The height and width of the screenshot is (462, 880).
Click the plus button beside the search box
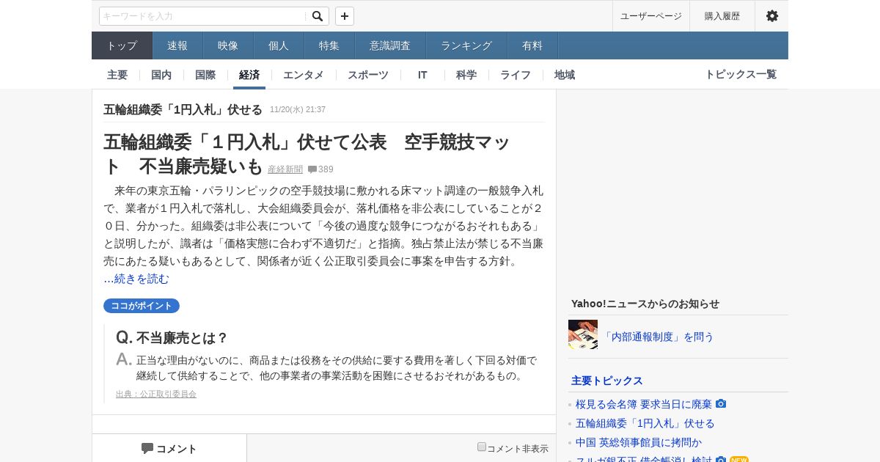point(345,16)
